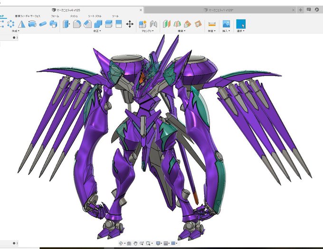Toggle the browser panel pin dot at top left
Viewport: 323px width, 249px height.
pyautogui.click(x=14, y=38)
